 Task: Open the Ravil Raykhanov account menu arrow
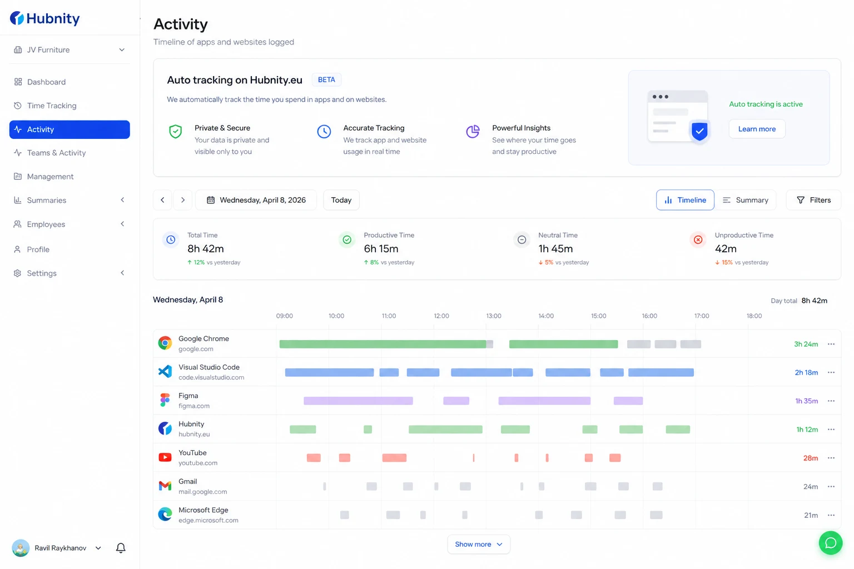pyautogui.click(x=98, y=548)
